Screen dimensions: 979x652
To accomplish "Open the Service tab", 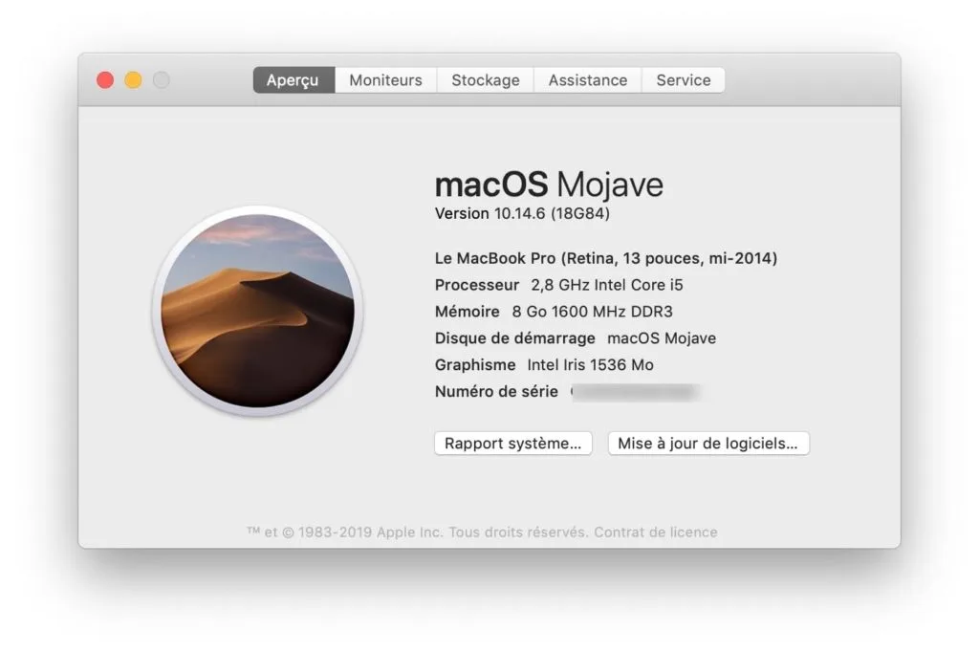I will 683,80.
